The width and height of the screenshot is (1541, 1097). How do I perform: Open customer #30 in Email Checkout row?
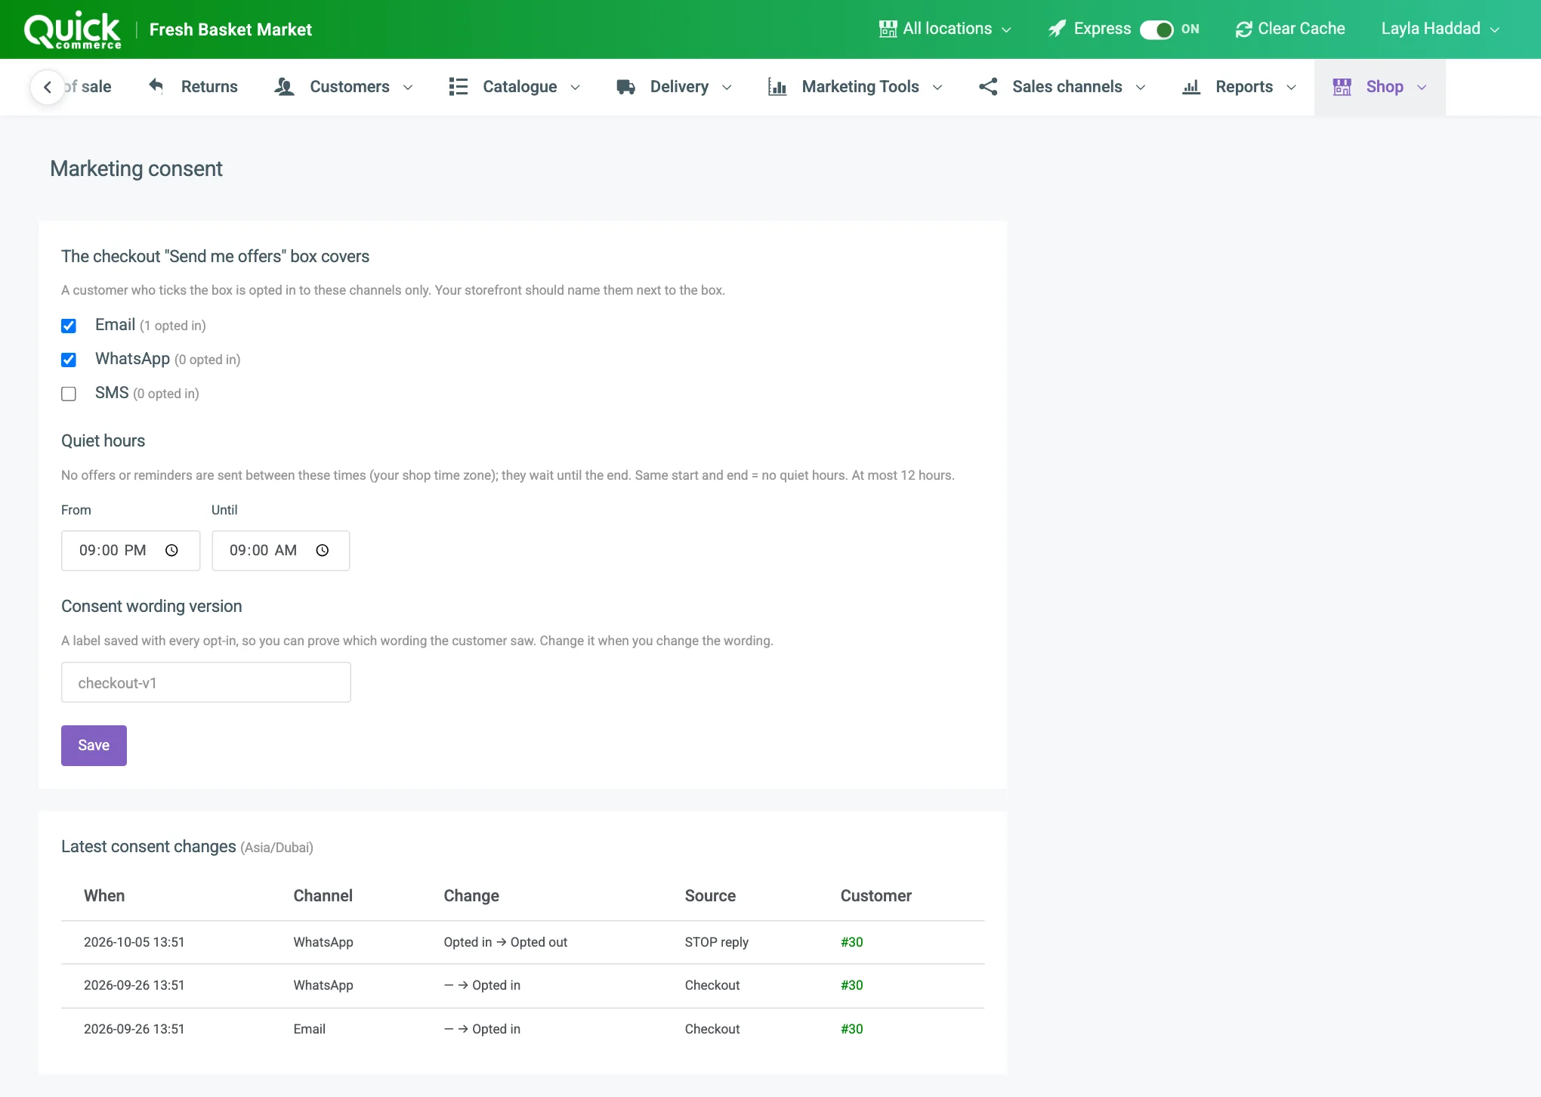pyautogui.click(x=851, y=1029)
